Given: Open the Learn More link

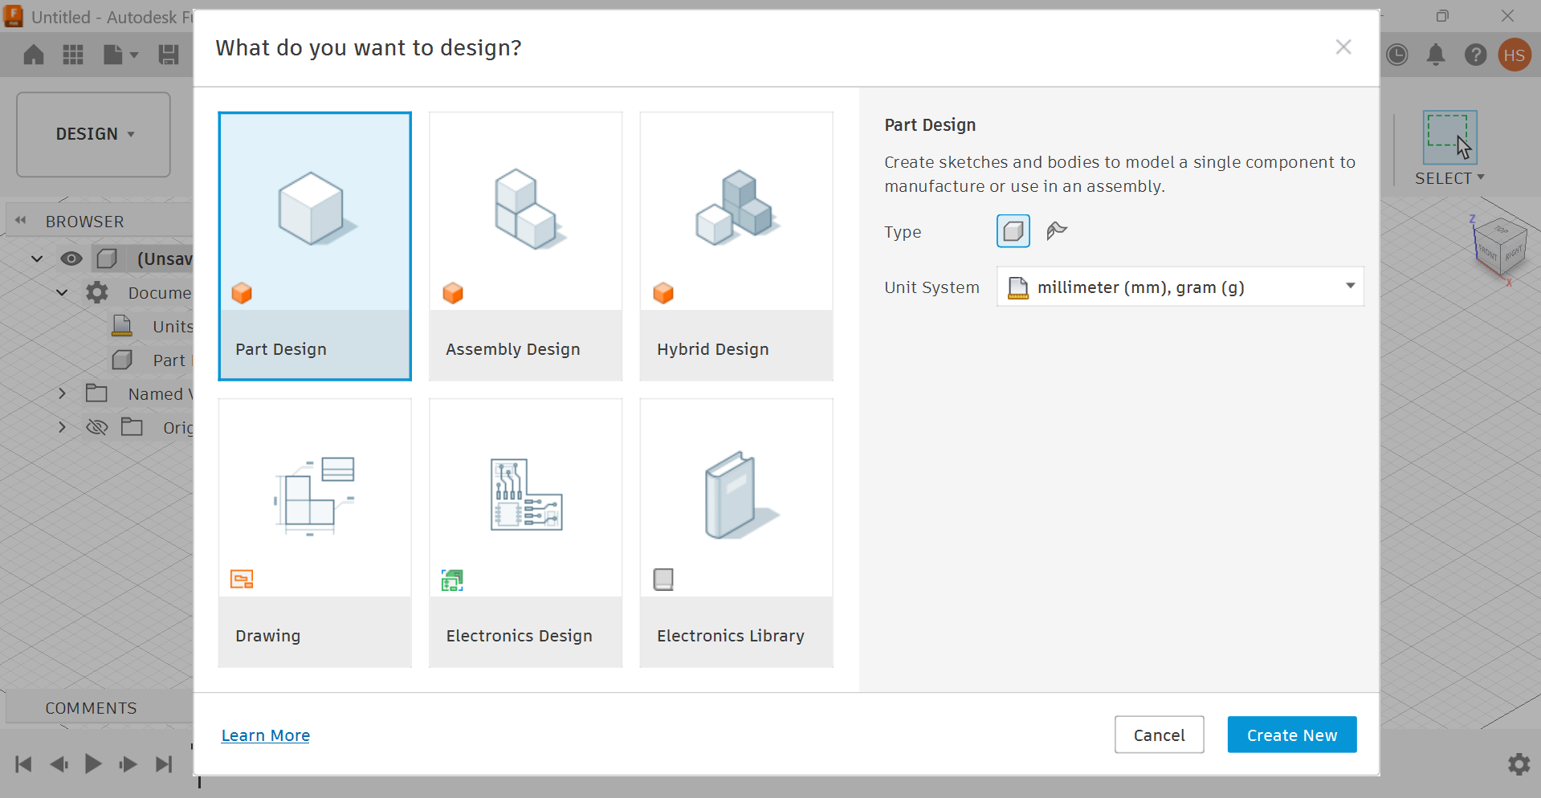Looking at the screenshot, I should pyautogui.click(x=266, y=735).
